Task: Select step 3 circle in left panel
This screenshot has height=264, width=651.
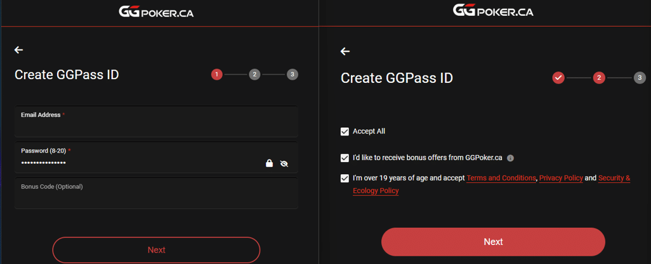Action: point(293,75)
